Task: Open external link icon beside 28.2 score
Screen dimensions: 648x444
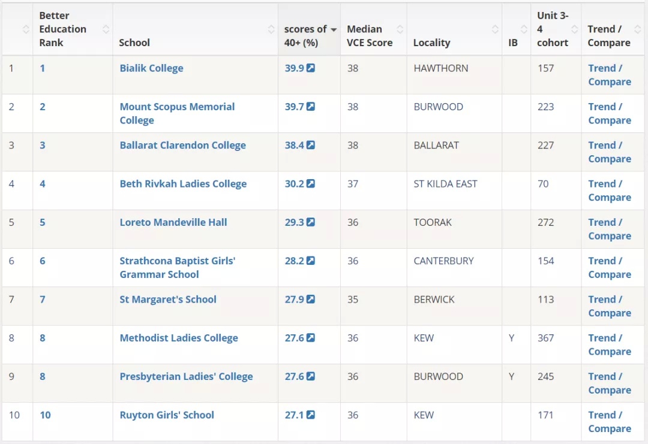Action: pos(310,261)
